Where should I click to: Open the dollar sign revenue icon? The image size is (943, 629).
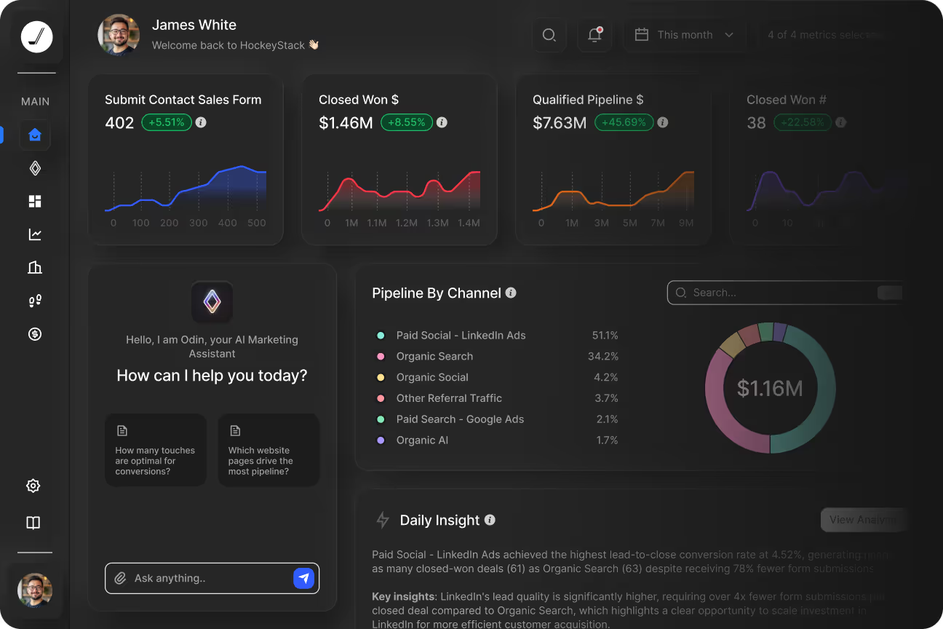[35, 334]
